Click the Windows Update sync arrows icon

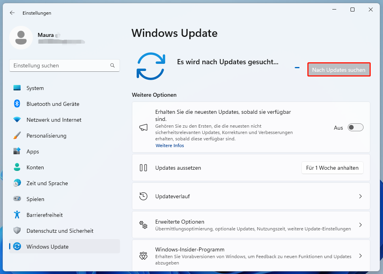tap(17, 246)
